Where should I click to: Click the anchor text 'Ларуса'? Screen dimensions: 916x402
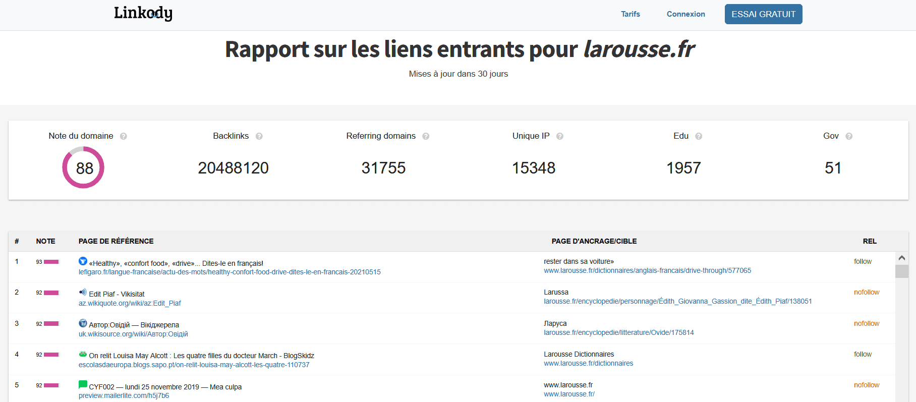[555, 323]
